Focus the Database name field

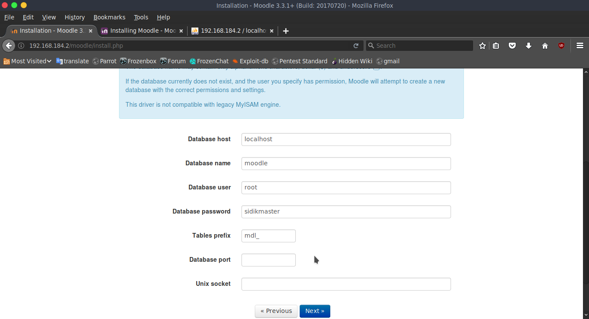pos(346,164)
